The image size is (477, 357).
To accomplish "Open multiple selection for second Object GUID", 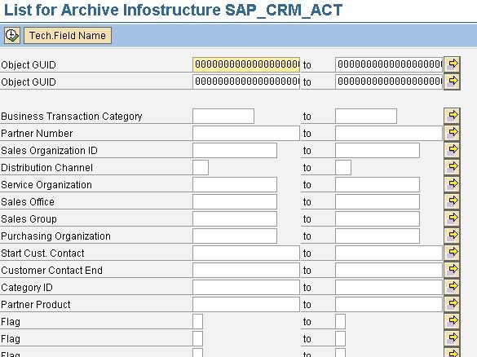I will [452, 82].
